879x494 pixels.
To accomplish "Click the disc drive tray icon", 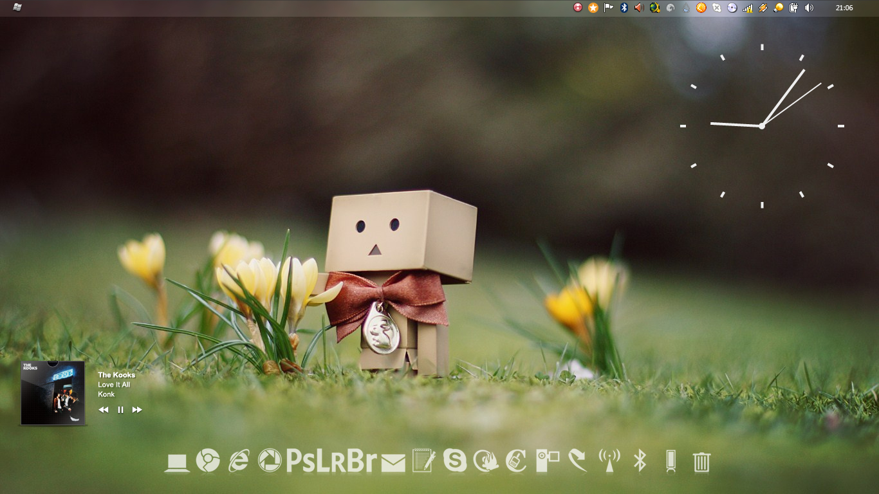I will pos(732,8).
